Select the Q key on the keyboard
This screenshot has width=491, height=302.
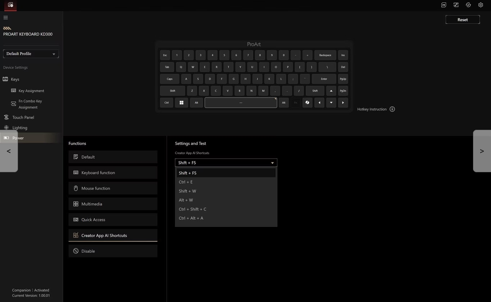181,67
